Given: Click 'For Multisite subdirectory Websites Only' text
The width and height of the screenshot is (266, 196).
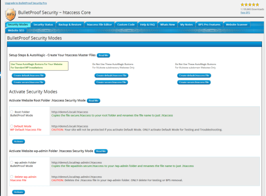Looking at the screenshot, I should coord(113,68).
